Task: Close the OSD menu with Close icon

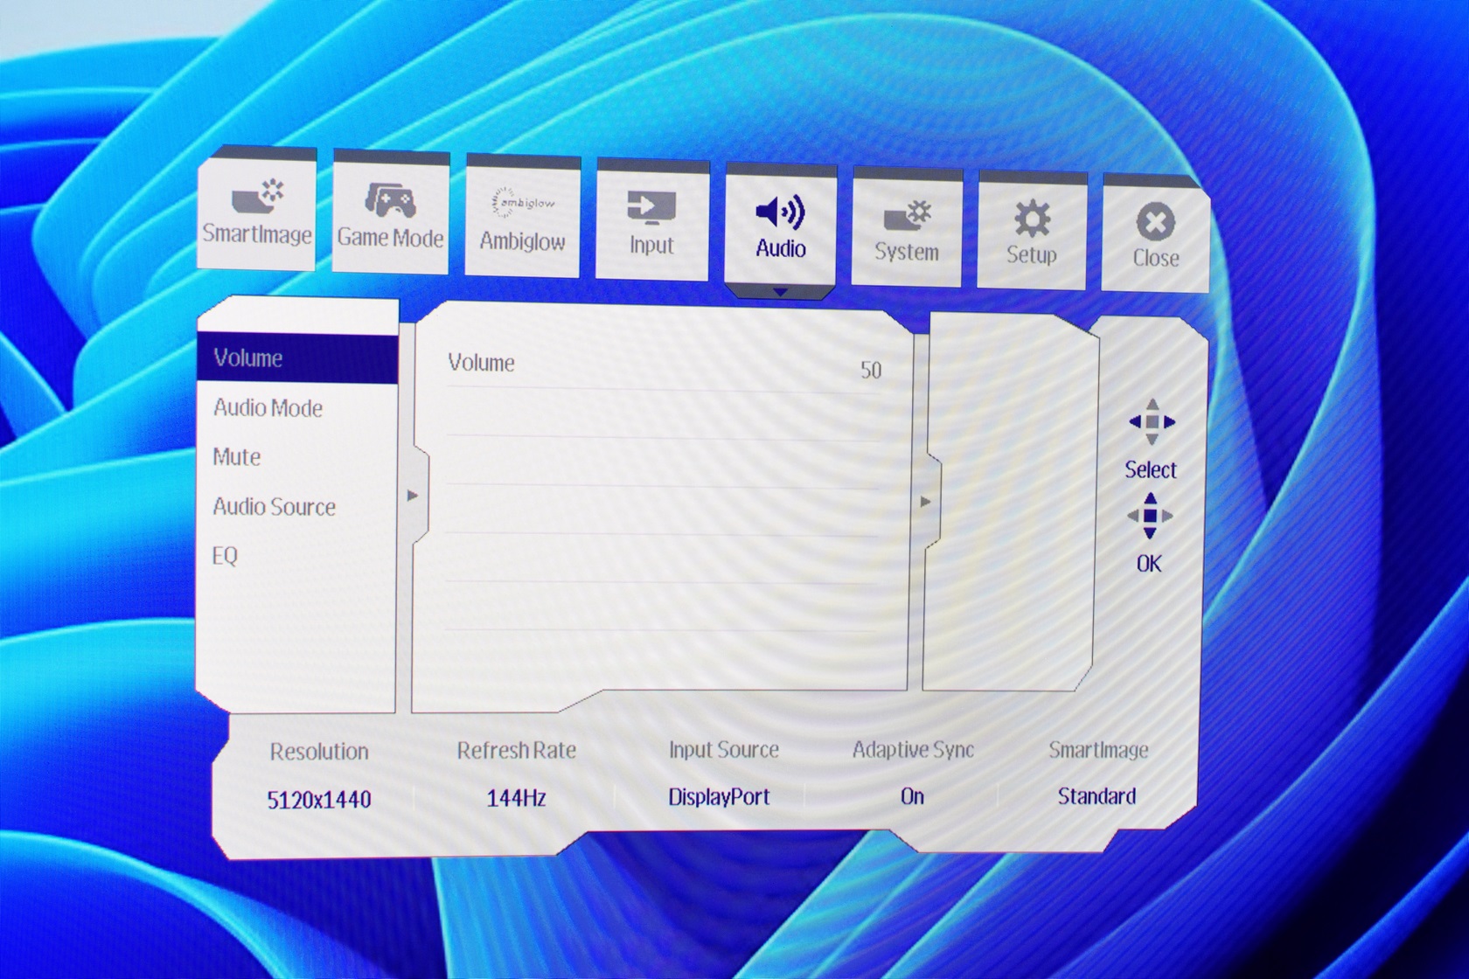Action: coord(1156,222)
